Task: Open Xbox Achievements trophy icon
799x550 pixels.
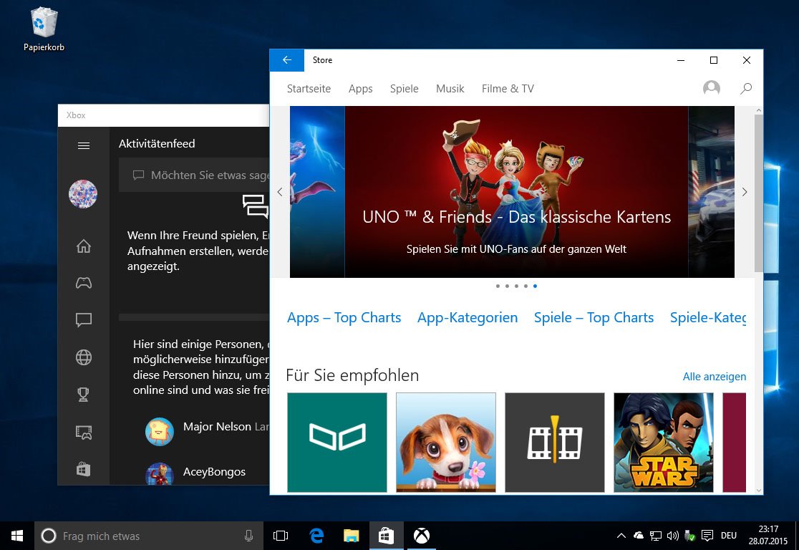Action: pyautogui.click(x=83, y=394)
